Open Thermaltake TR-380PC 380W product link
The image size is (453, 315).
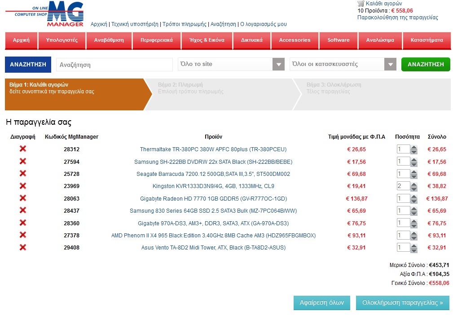(x=213, y=149)
